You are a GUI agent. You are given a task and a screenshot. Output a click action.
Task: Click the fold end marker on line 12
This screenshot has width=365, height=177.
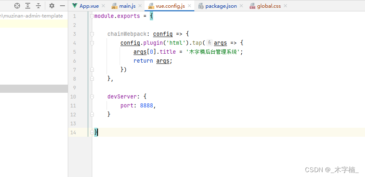point(92,114)
